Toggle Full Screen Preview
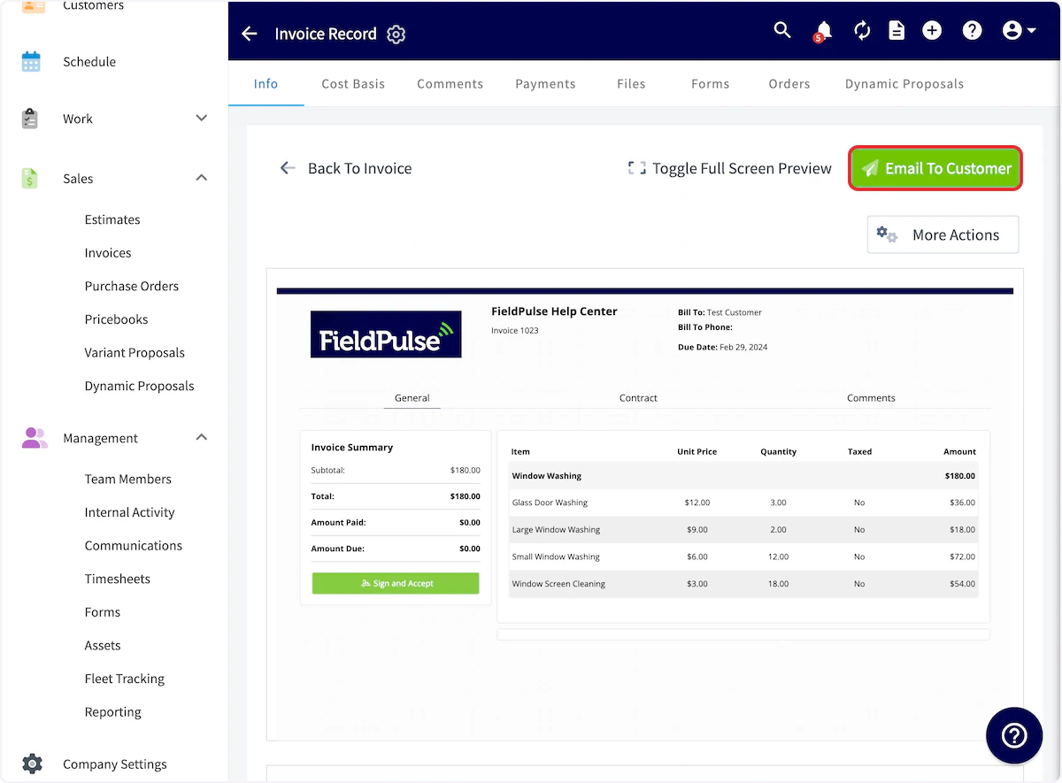Screen dimensions: 1062x783 [x=730, y=168]
